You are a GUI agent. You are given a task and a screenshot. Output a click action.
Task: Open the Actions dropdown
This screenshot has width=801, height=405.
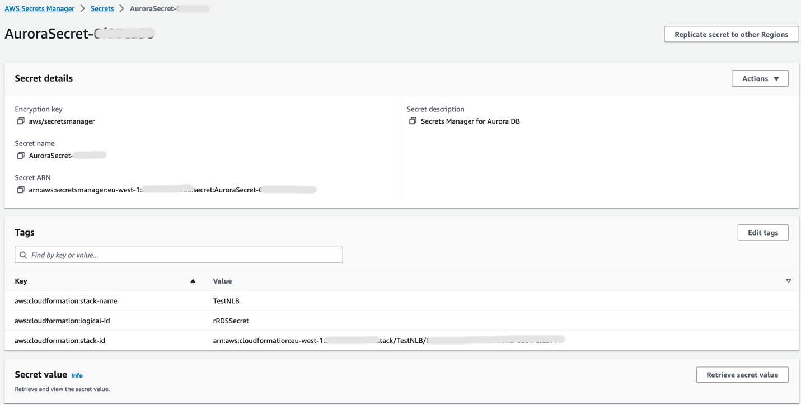(760, 78)
